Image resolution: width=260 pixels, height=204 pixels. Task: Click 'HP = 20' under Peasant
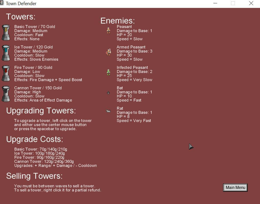[x=124, y=35]
